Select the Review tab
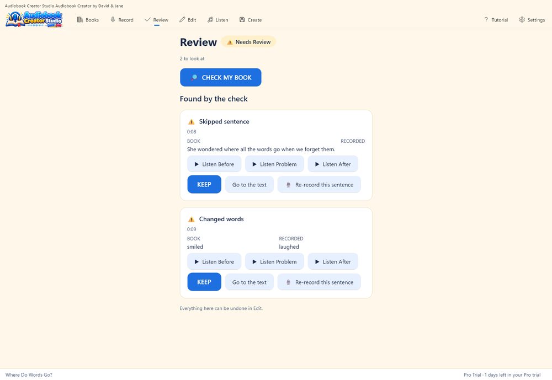The image size is (552, 380). click(157, 20)
